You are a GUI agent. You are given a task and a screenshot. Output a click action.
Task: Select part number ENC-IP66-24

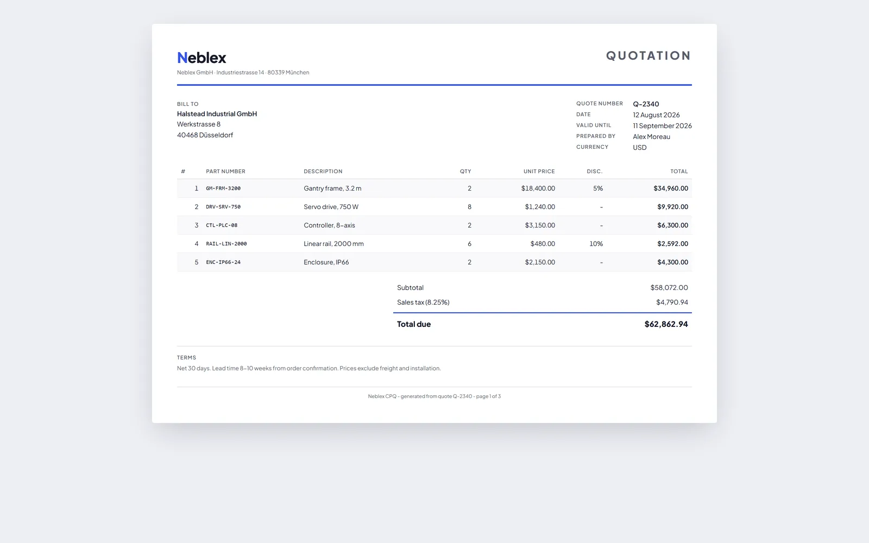tap(223, 262)
